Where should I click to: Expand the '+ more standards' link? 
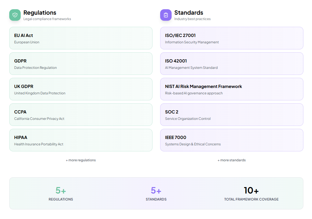click(x=231, y=160)
